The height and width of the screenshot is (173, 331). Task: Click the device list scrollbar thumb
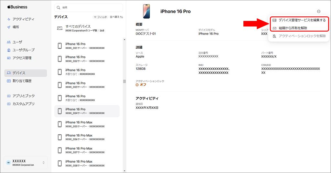point(124,82)
